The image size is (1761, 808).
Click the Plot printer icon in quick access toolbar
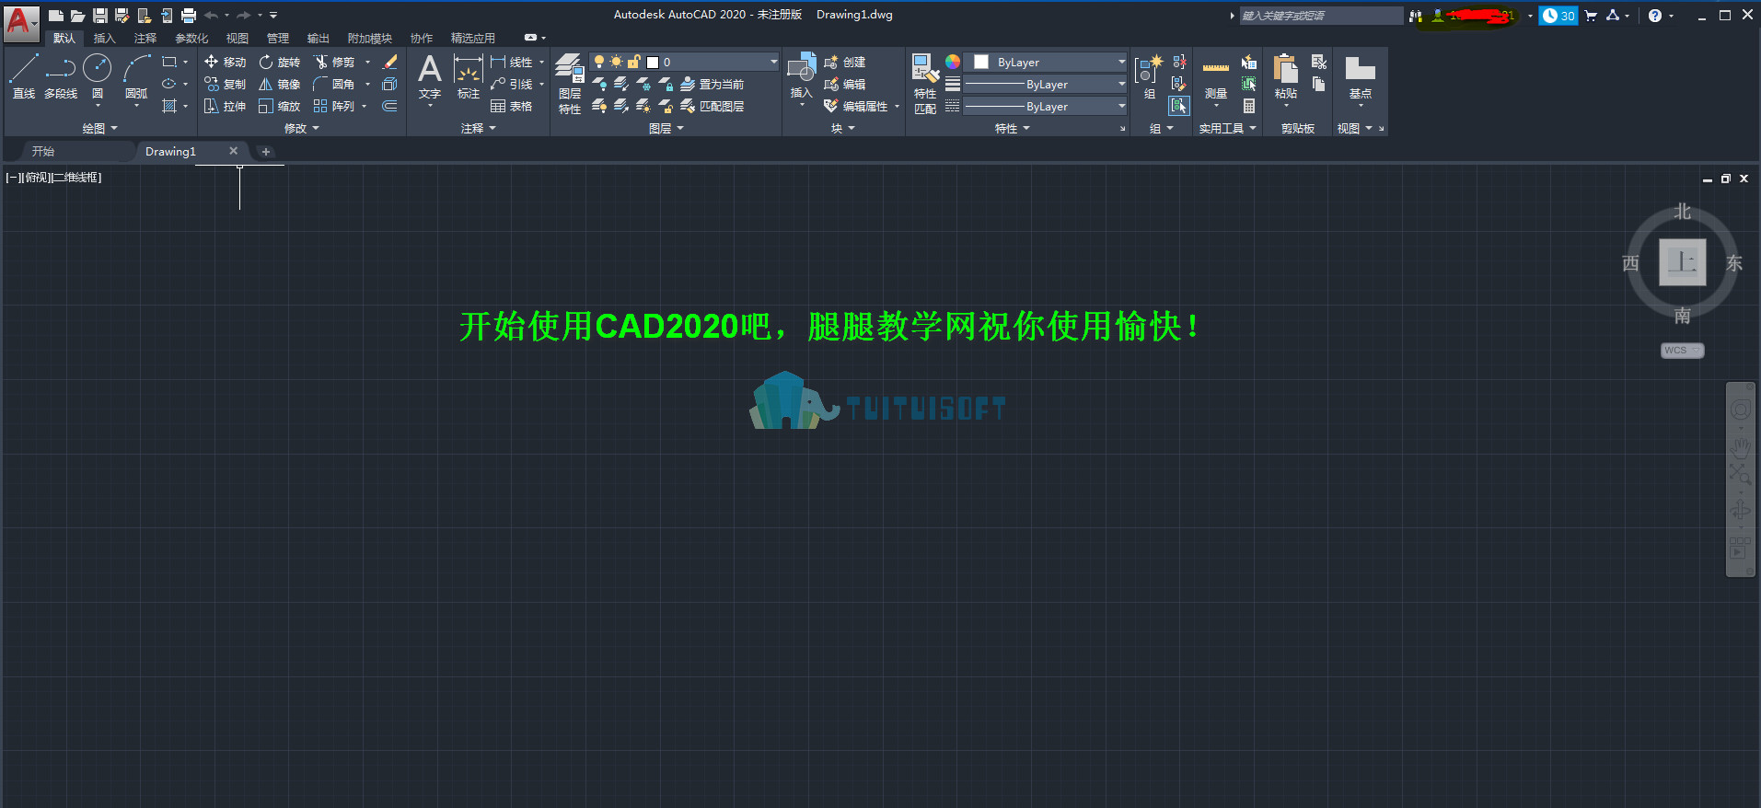tap(189, 15)
